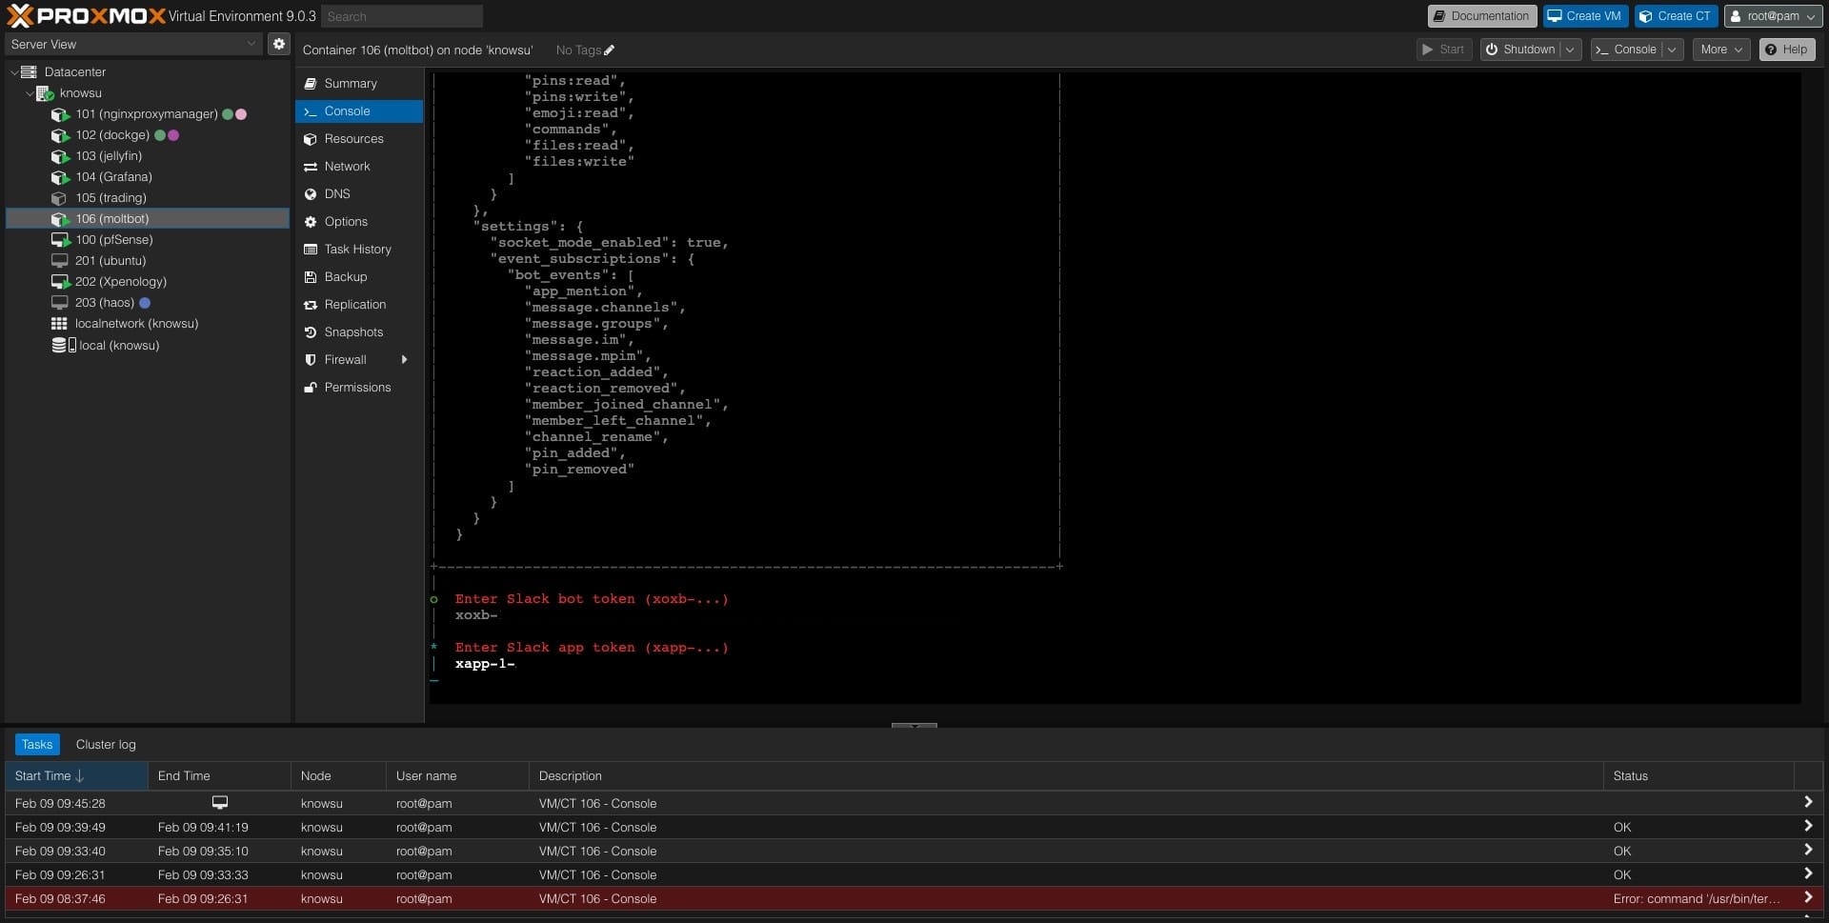
Task: Expand the Firewall submenu arrow
Action: (405, 360)
